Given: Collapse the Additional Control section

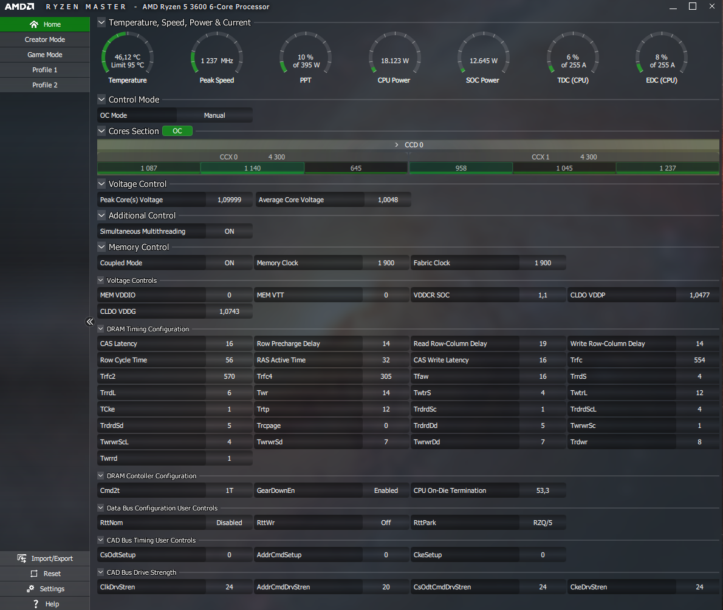Looking at the screenshot, I should (x=101, y=215).
